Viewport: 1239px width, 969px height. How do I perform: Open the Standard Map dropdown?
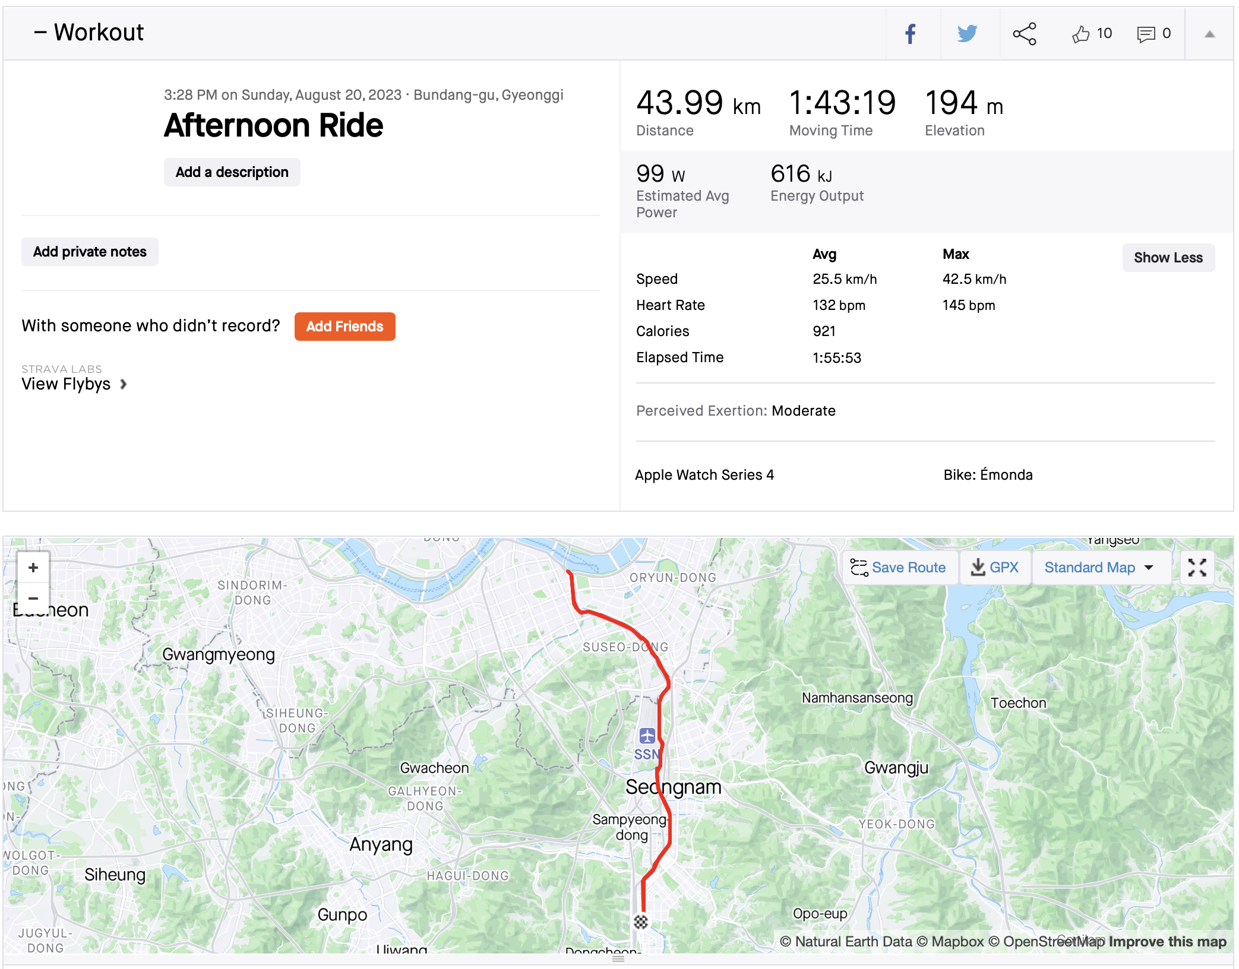pos(1099,568)
